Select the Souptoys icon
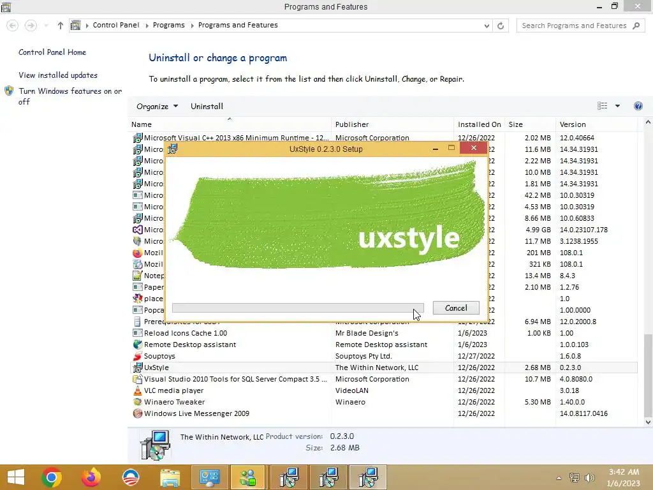Image resolution: width=653 pixels, height=490 pixels. click(x=138, y=356)
